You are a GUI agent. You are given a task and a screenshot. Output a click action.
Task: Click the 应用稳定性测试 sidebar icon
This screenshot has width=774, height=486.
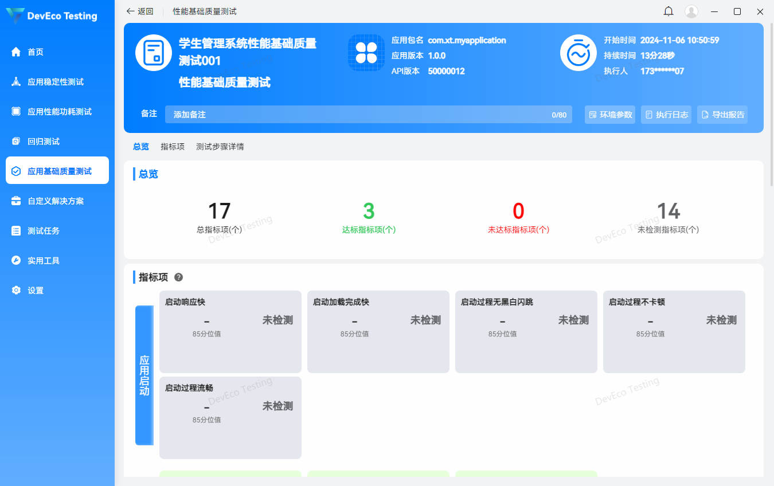point(16,82)
